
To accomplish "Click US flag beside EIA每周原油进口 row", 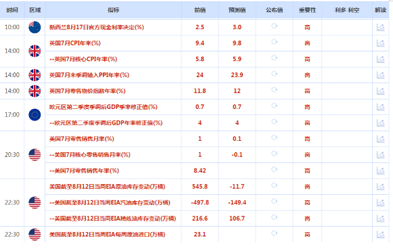I will click(x=34, y=235).
